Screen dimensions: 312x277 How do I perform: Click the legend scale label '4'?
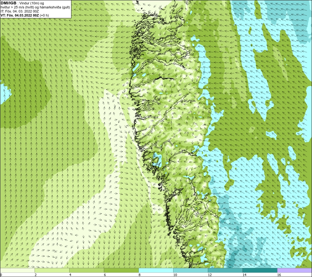70,275
